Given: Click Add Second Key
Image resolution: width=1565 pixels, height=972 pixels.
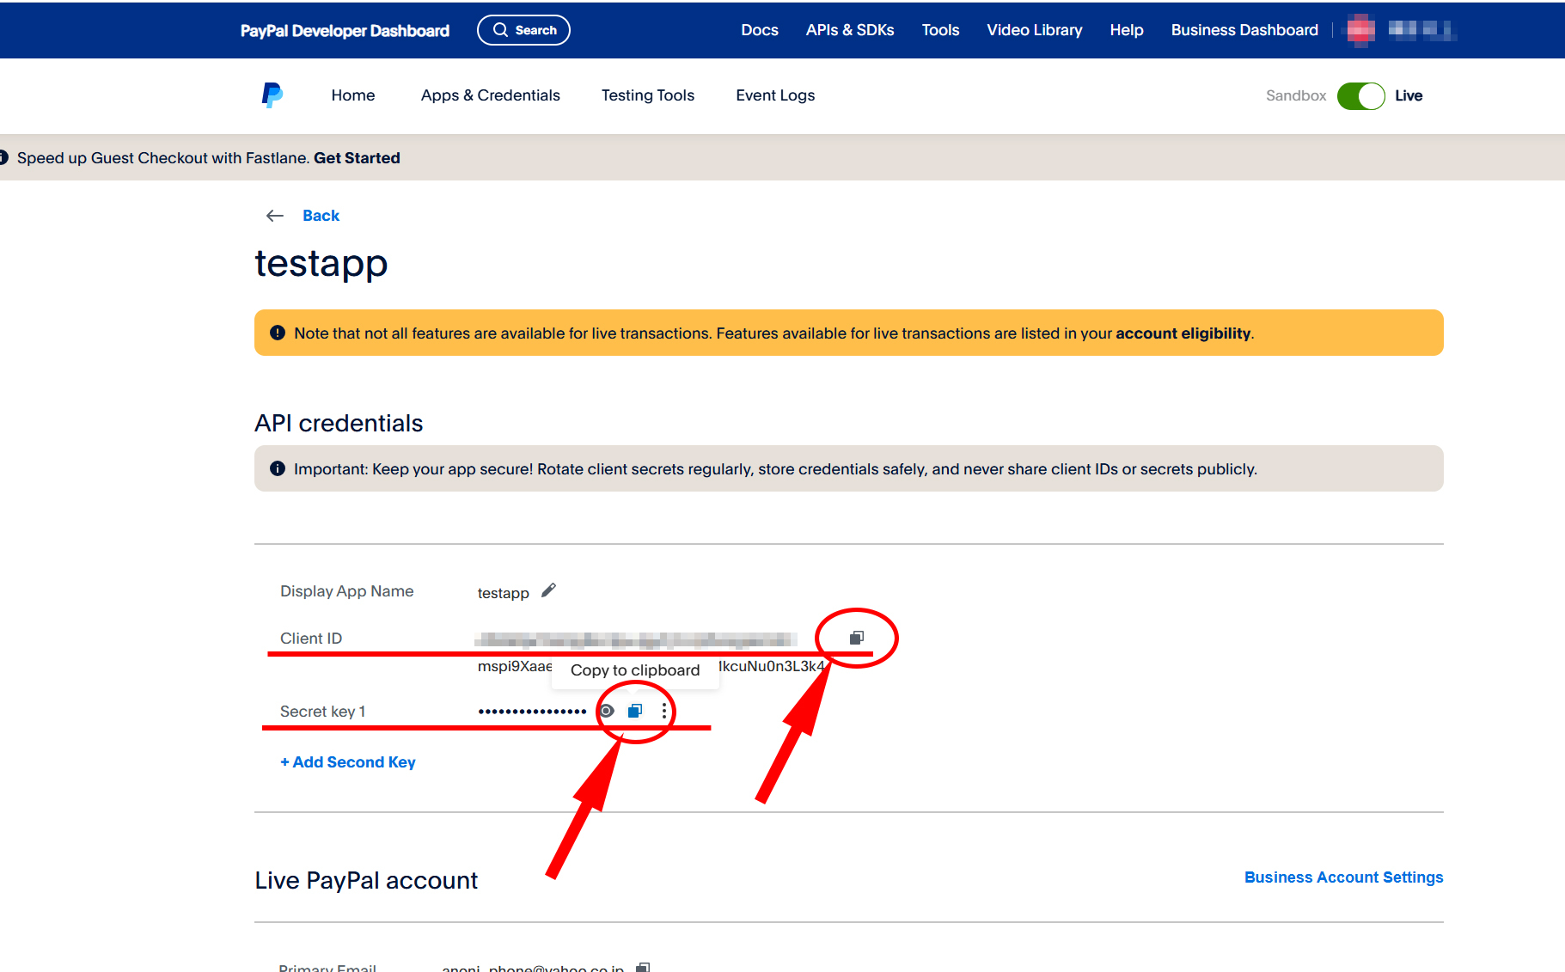Looking at the screenshot, I should [348, 762].
